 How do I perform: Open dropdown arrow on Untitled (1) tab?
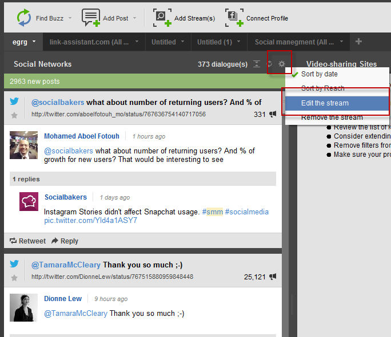[238, 41]
